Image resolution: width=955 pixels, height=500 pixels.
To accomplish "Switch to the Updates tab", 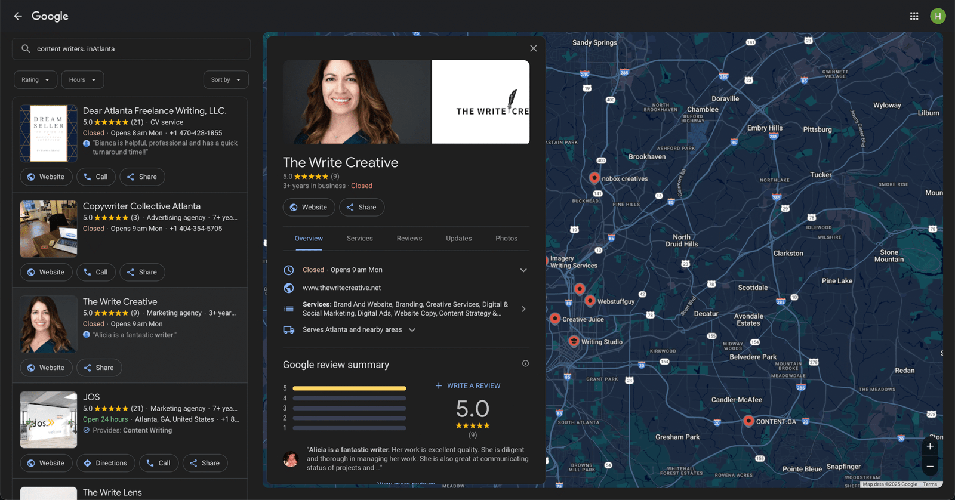I will click(459, 239).
